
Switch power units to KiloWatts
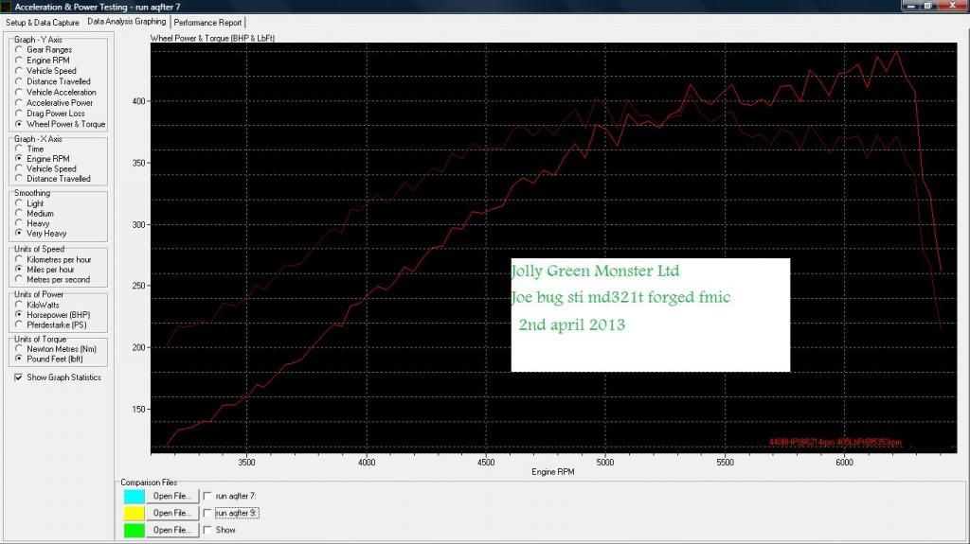19,304
